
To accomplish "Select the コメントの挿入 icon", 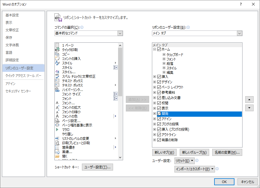I will (57, 59).
